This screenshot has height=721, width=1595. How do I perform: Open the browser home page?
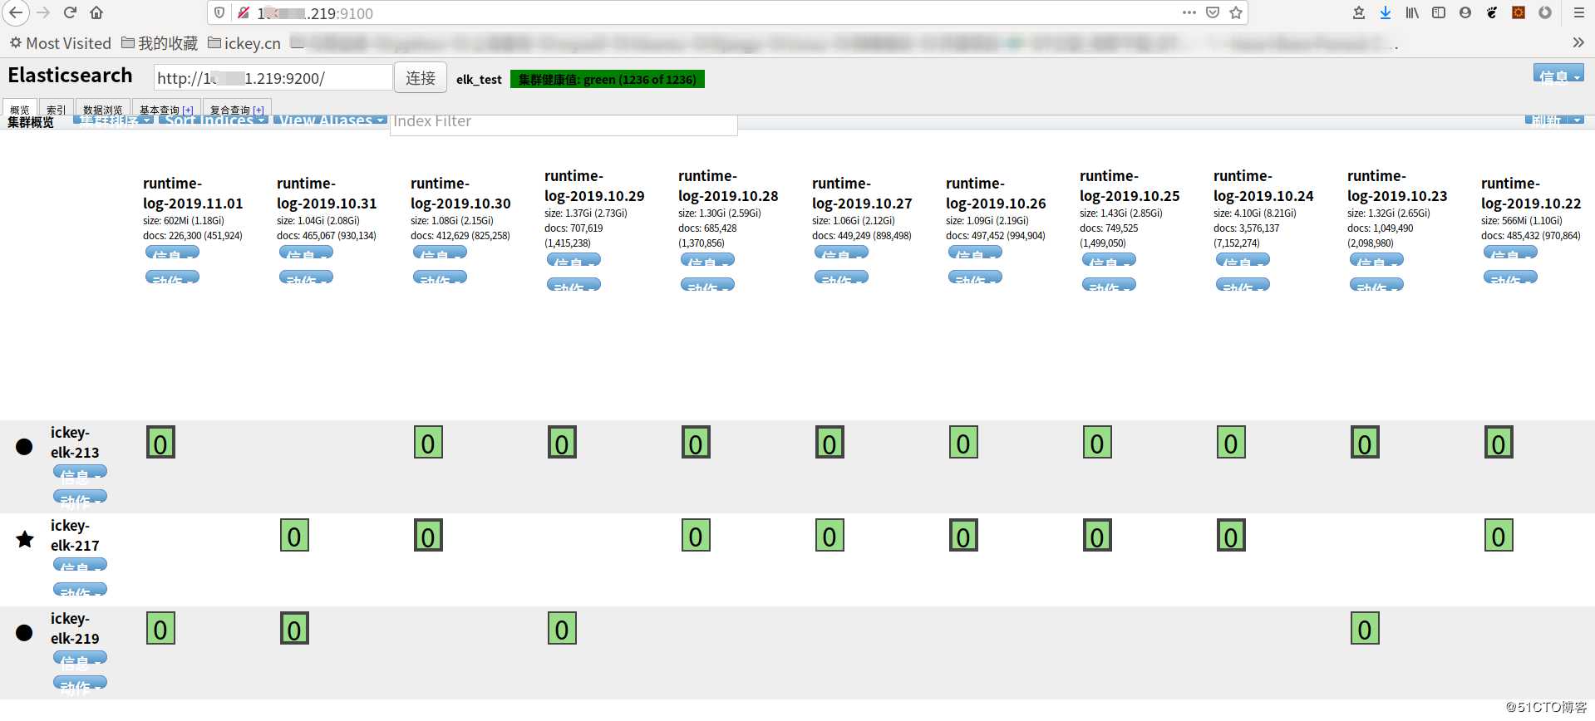[96, 12]
